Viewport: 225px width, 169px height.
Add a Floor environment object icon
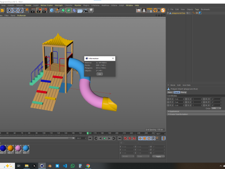coord(80,11)
